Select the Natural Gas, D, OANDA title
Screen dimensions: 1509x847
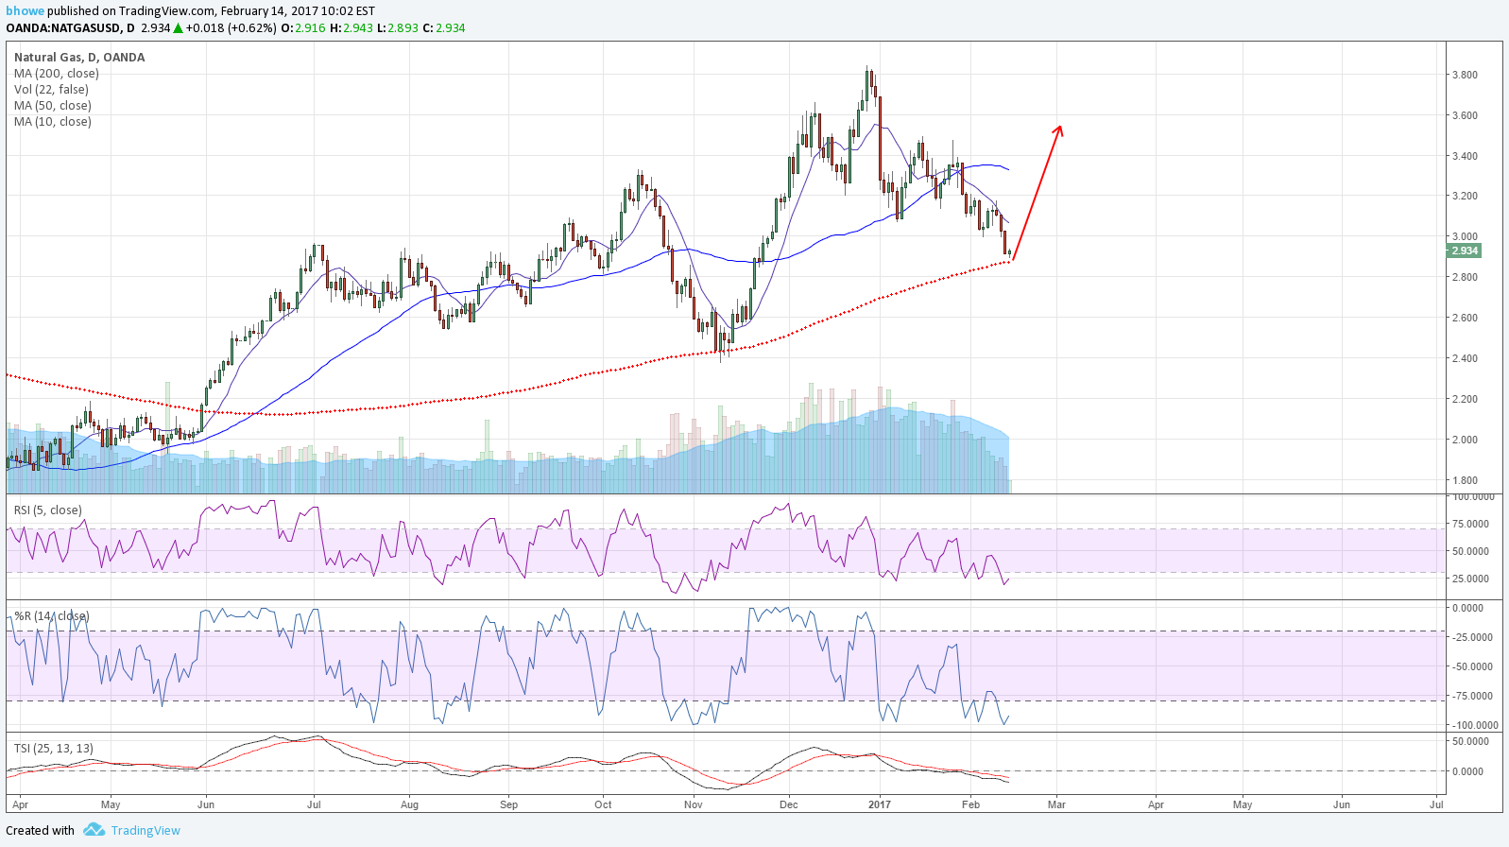[79, 57]
